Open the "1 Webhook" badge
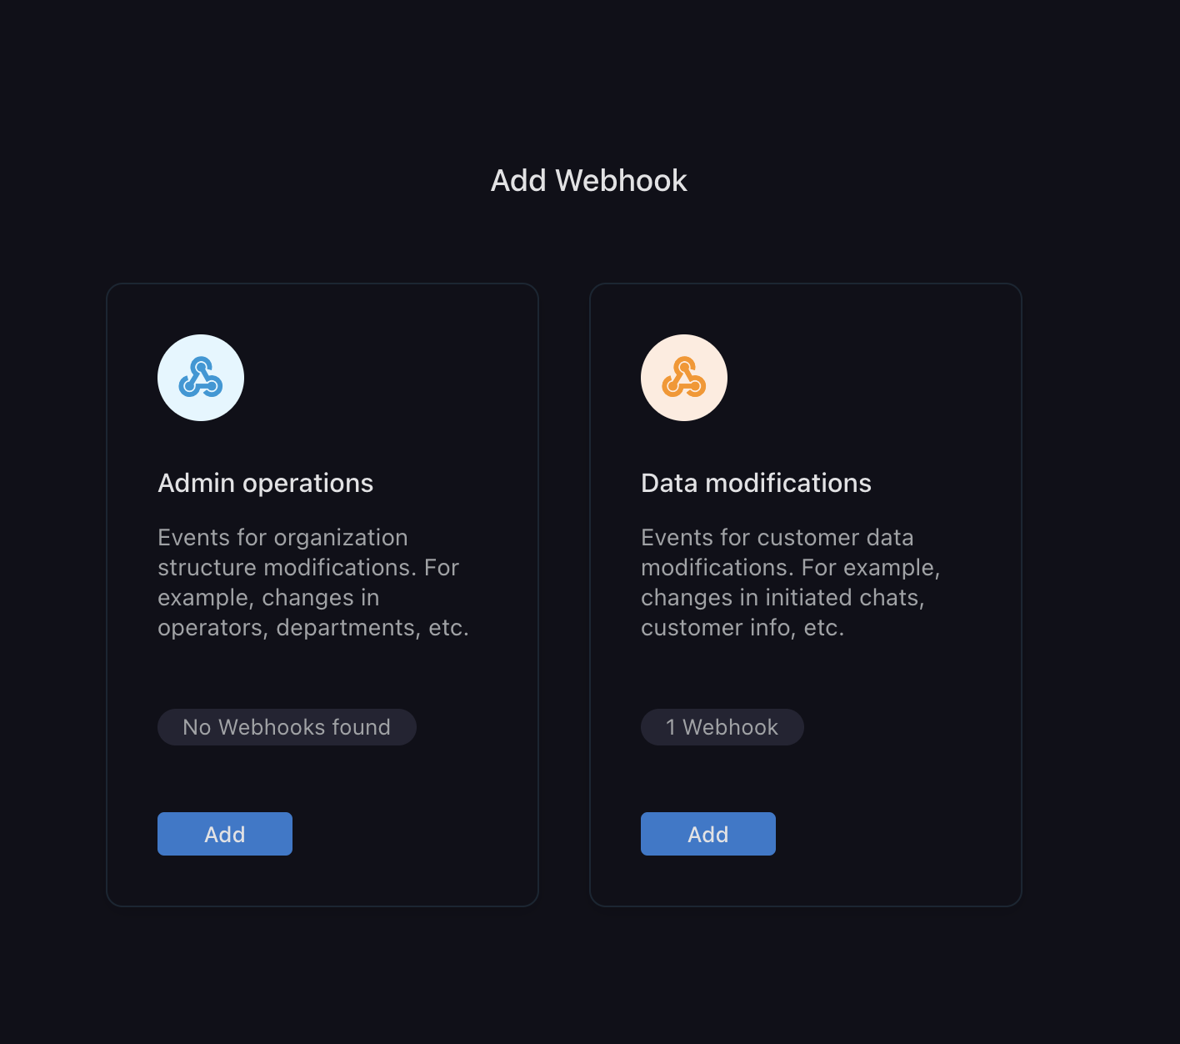 click(x=722, y=727)
